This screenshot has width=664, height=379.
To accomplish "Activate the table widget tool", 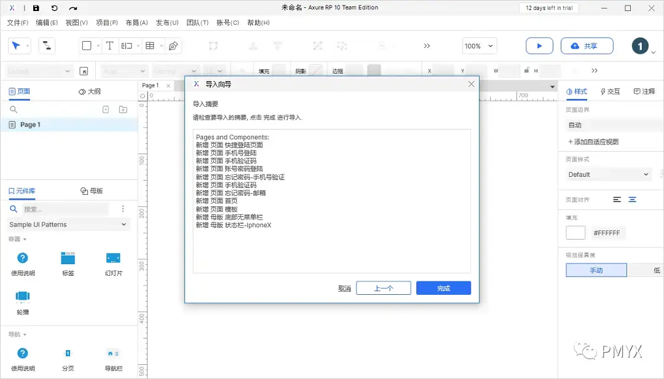I will (x=151, y=45).
